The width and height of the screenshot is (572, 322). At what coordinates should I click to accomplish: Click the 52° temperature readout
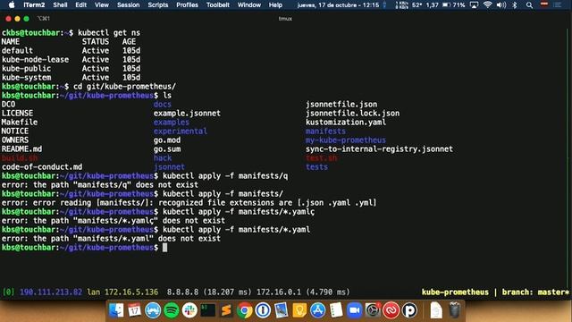(417, 5)
